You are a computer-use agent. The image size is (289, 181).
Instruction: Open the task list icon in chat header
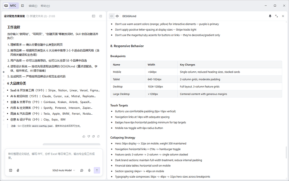point(101,16)
